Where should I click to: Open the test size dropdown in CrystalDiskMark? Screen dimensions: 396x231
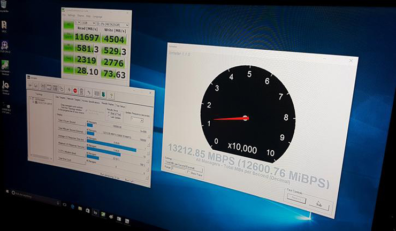click(x=88, y=24)
